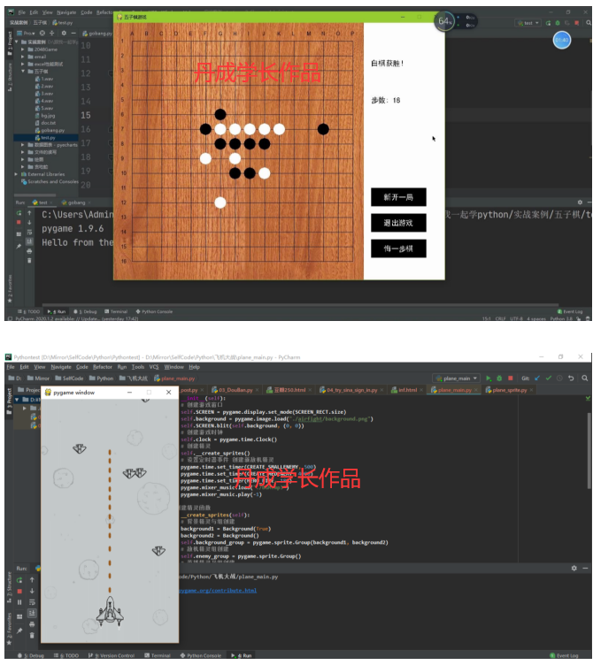The height and width of the screenshot is (665, 593).
Task: Open the Navigate menu
Action: (x=61, y=367)
